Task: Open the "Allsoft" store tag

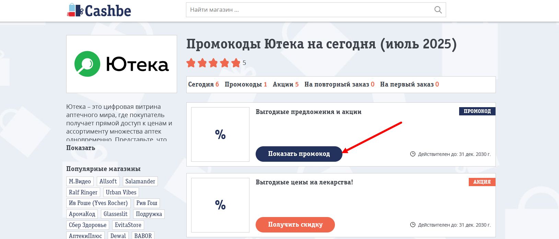Action: (x=108, y=181)
